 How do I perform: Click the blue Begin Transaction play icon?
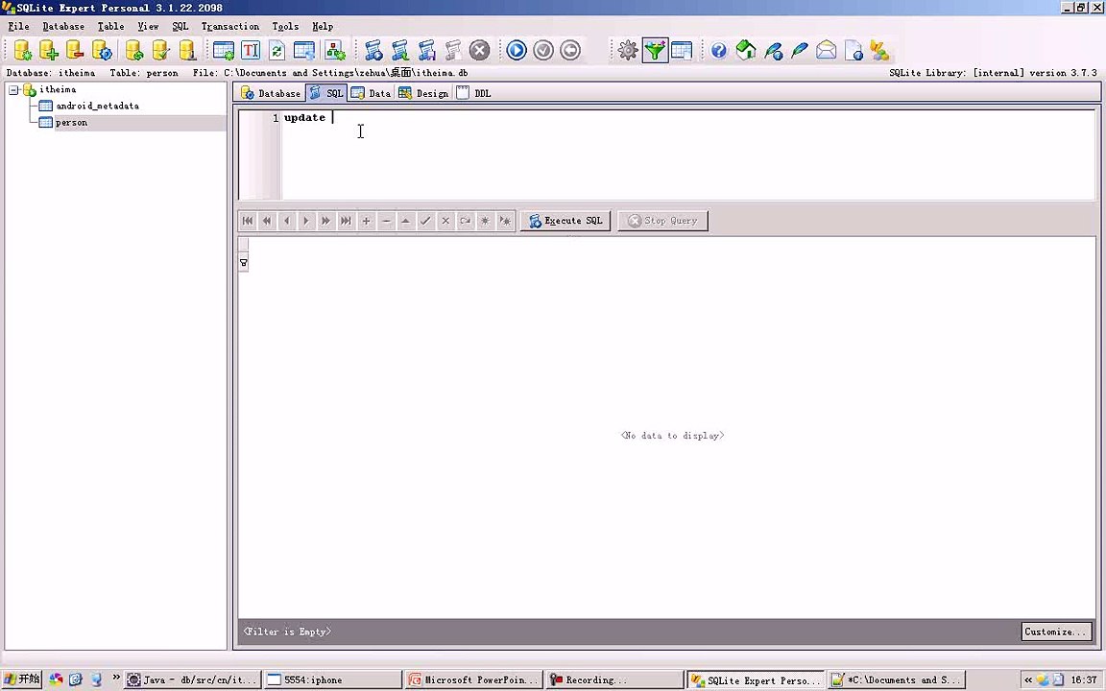coord(517,50)
